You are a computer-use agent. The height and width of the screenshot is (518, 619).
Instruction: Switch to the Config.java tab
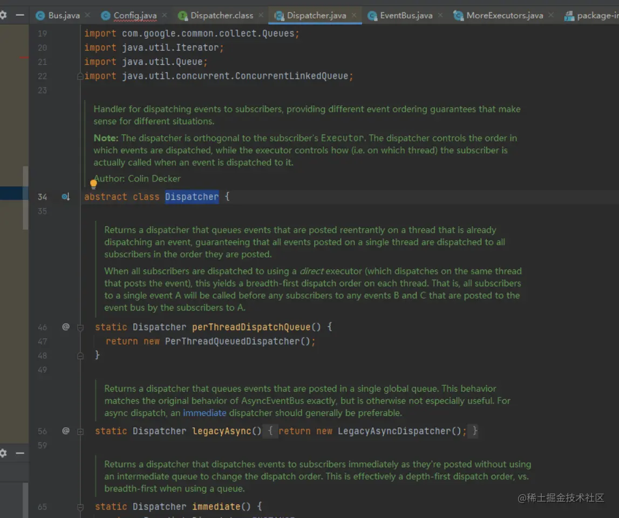click(134, 16)
